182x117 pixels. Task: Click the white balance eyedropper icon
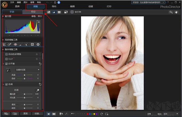[8, 70]
